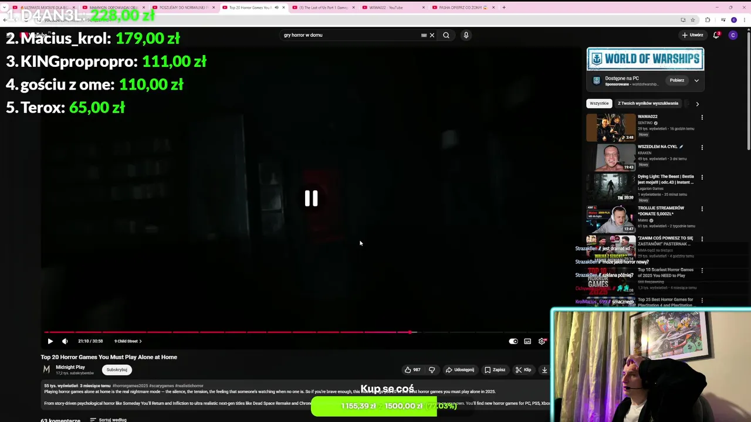Screen dimensions: 751x422
Task: Search using the magnifier button
Action: point(446,35)
